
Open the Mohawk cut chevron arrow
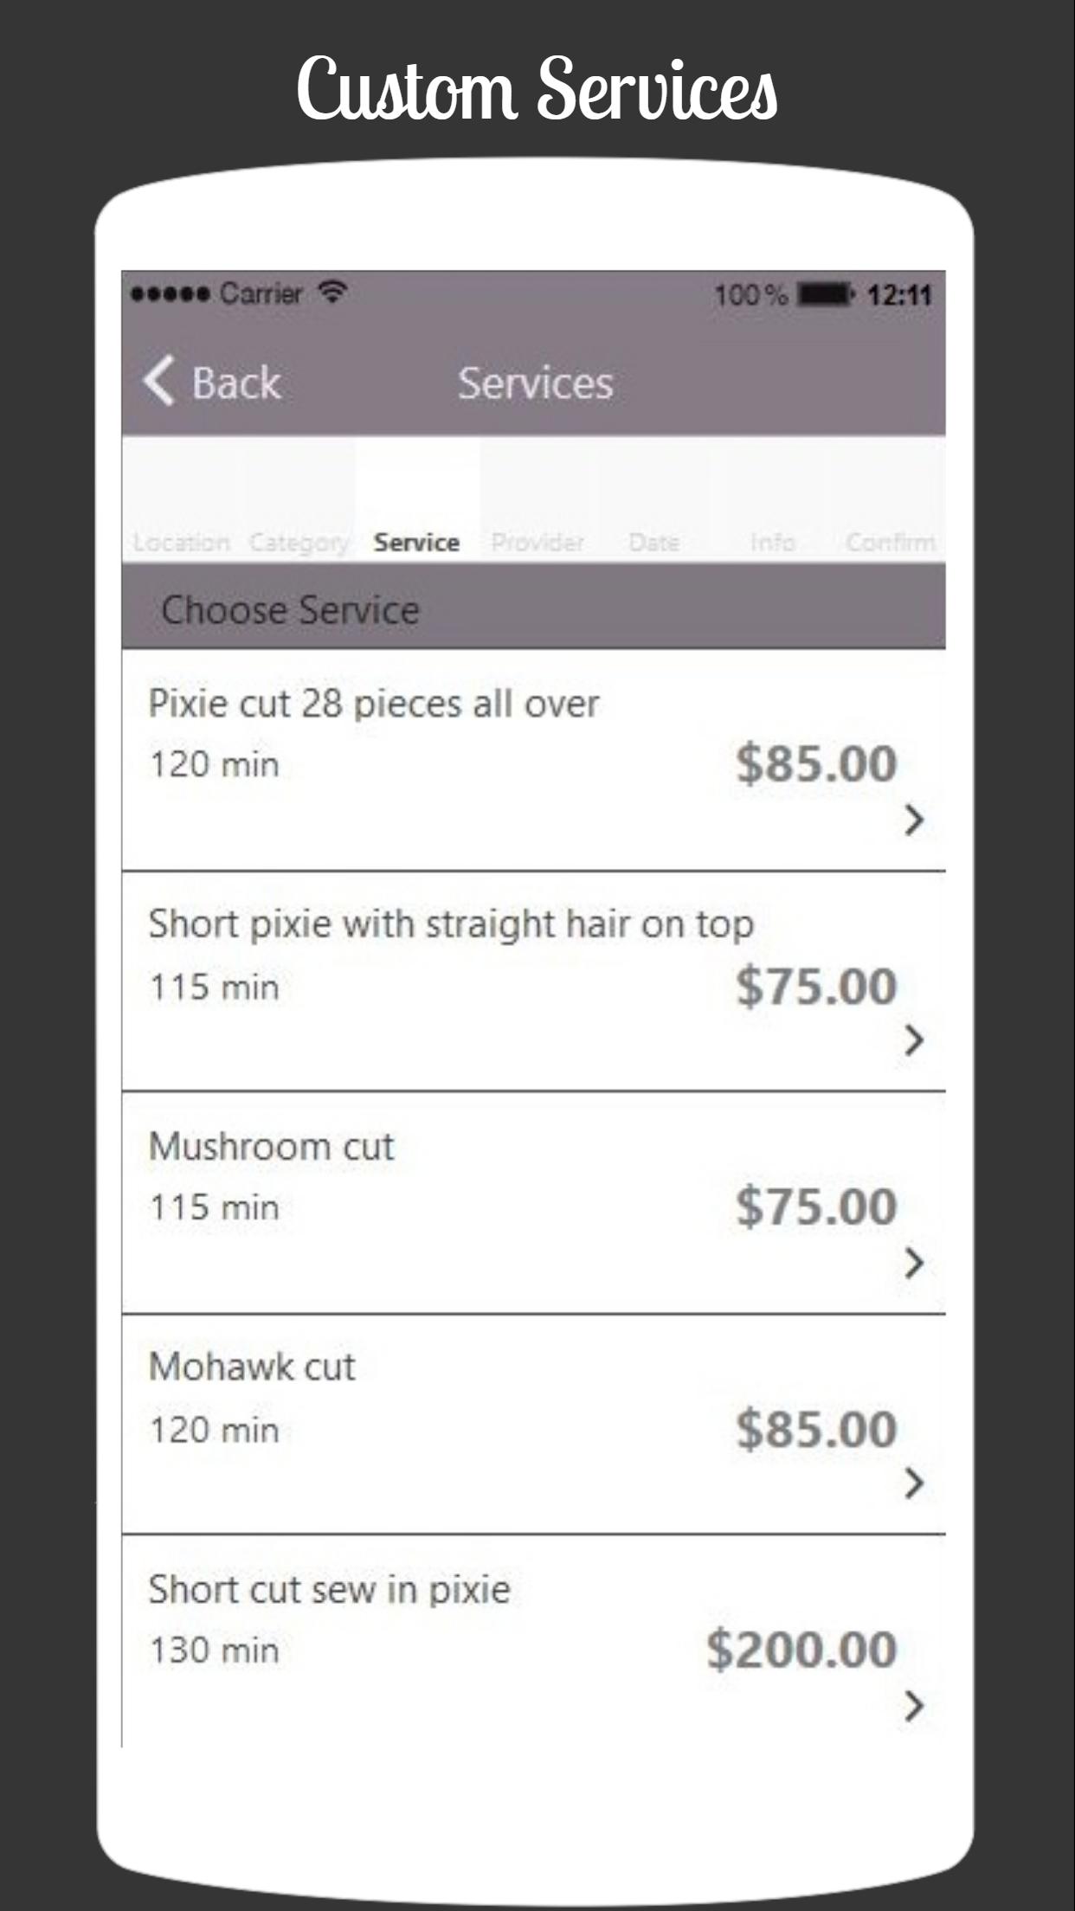(x=913, y=1483)
